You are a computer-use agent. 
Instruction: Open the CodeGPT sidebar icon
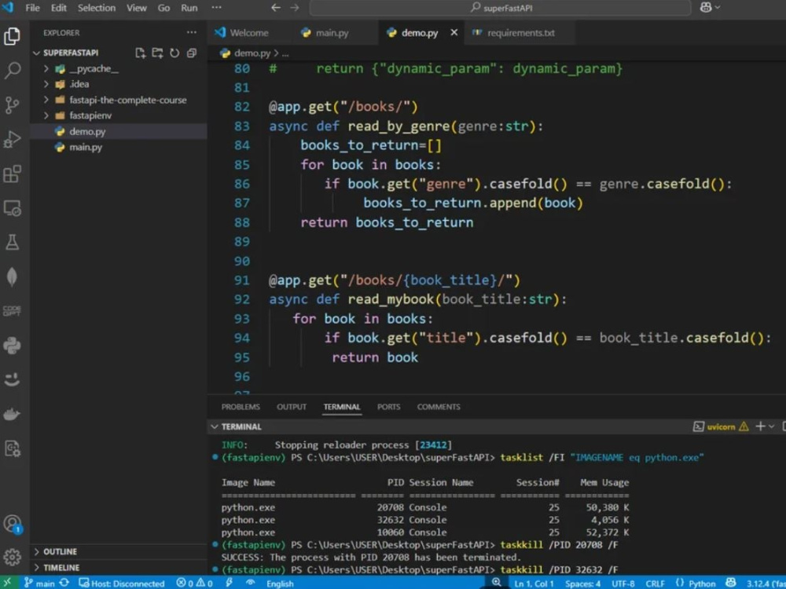pyautogui.click(x=12, y=311)
